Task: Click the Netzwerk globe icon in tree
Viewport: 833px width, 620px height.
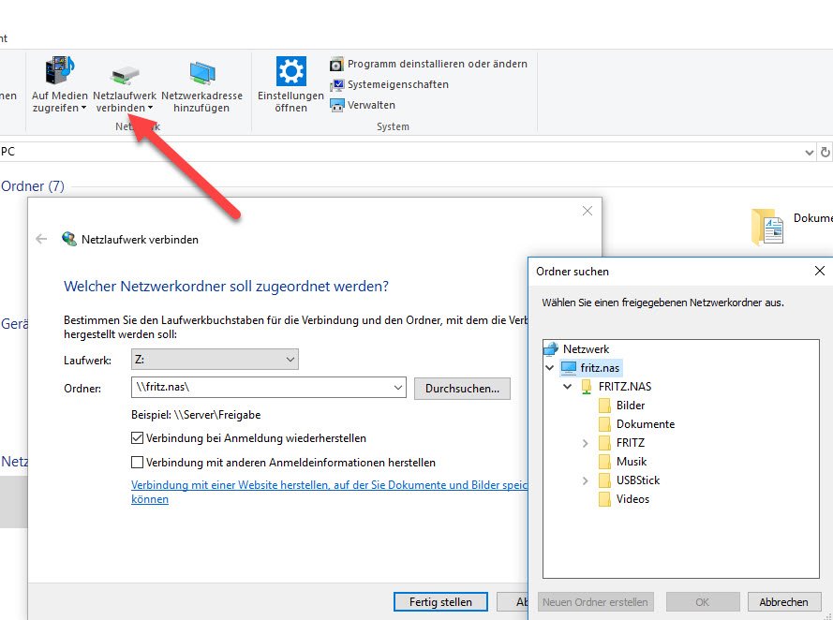Action: (551, 348)
